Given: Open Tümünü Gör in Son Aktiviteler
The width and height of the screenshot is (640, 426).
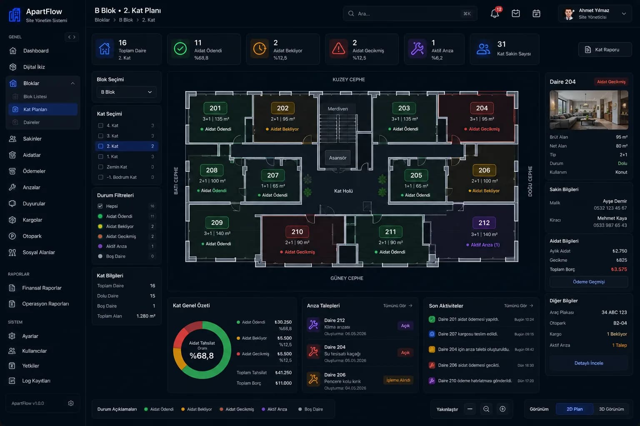Looking at the screenshot, I should coord(519,306).
